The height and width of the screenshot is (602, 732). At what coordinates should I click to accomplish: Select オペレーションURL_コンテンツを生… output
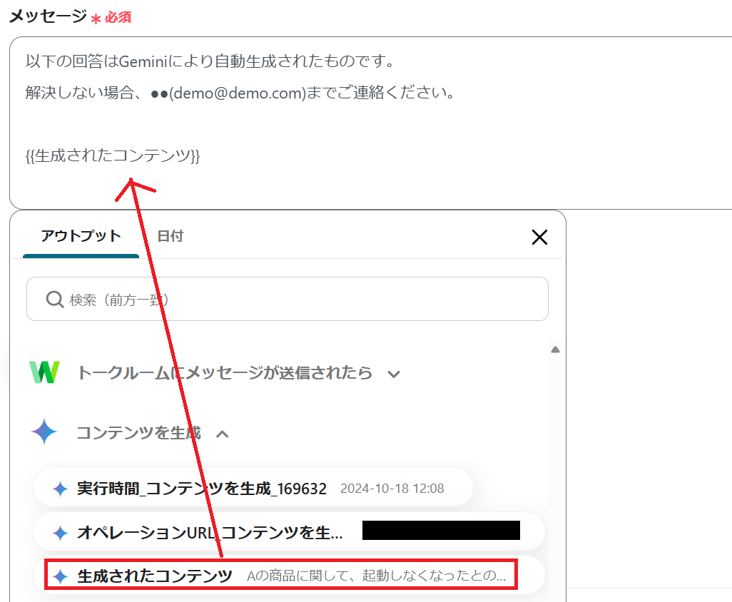289,531
